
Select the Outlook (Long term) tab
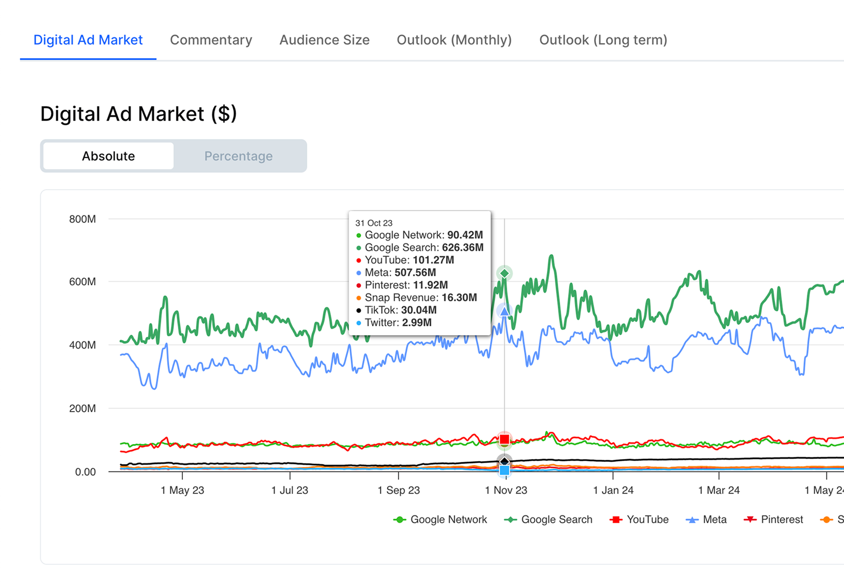click(x=603, y=40)
